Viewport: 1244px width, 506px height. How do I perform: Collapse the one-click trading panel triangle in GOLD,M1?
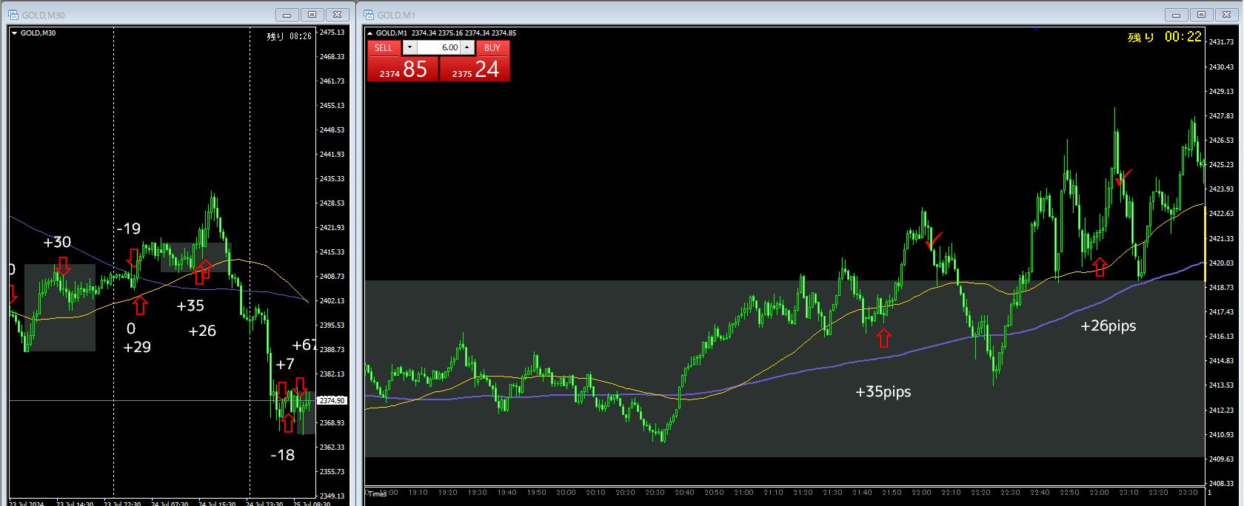tap(370, 33)
